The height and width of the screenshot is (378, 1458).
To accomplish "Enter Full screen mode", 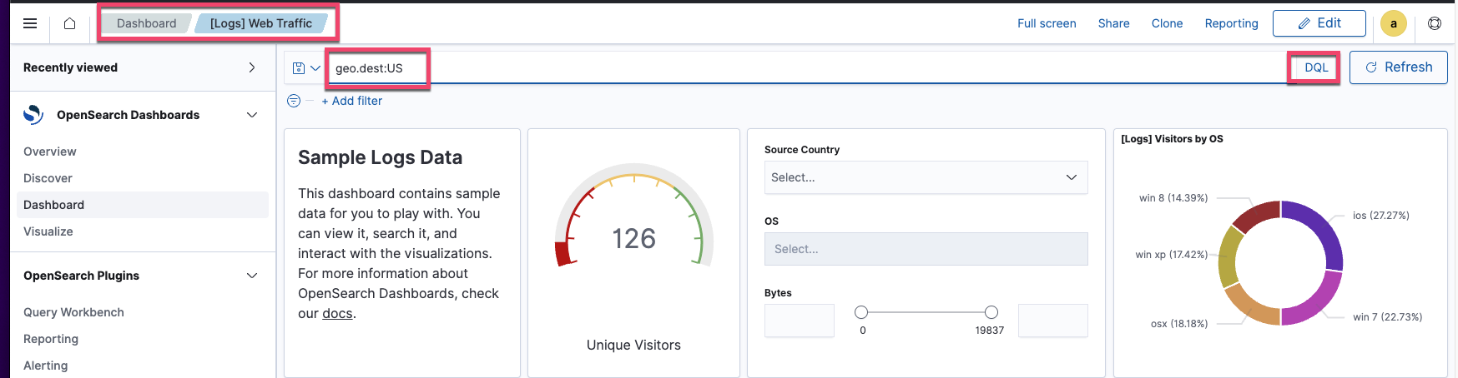I will point(1047,23).
